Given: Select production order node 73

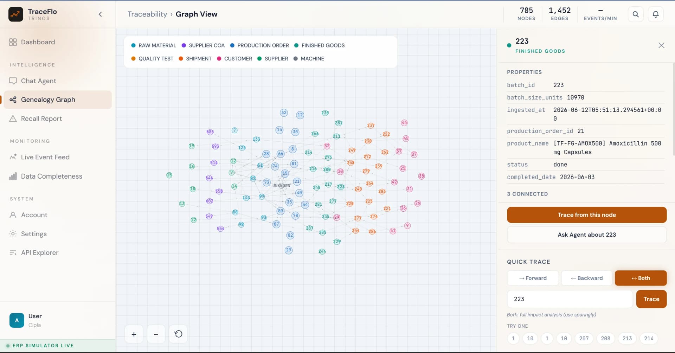Looking at the screenshot, I should click(x=267, y=182).
